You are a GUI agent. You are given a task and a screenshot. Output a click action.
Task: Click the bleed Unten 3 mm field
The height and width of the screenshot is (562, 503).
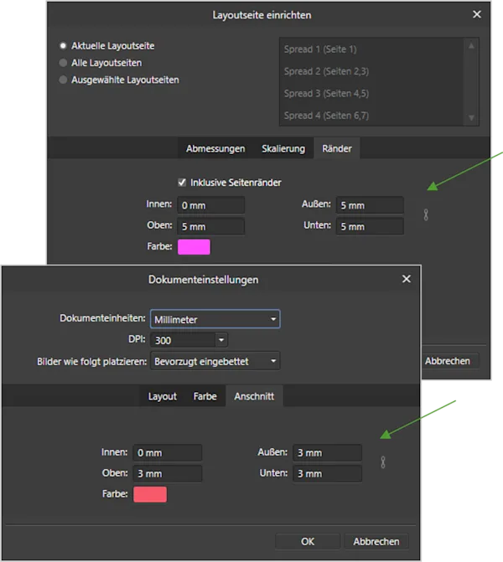(327, 473)
